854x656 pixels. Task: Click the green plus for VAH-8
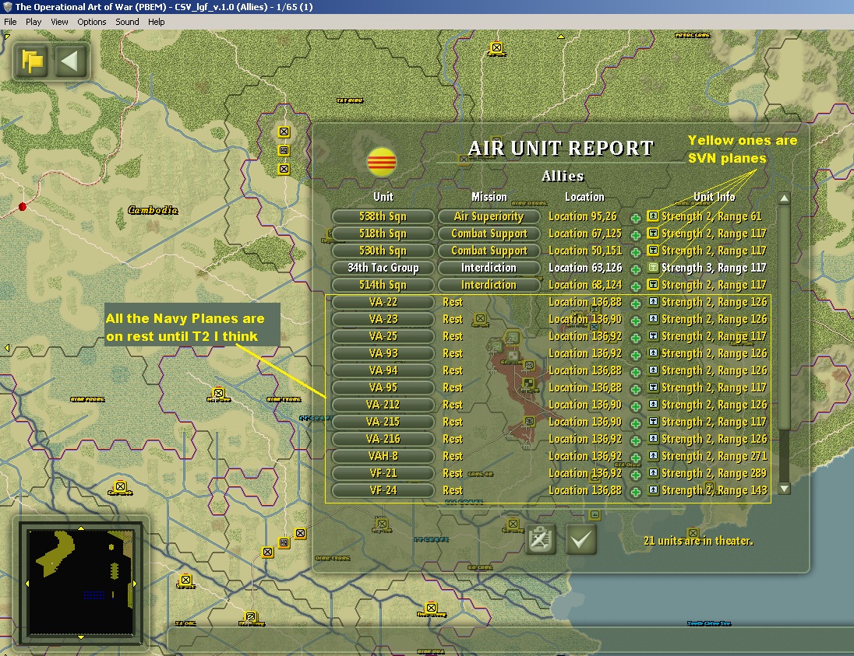tap(635, 458)
